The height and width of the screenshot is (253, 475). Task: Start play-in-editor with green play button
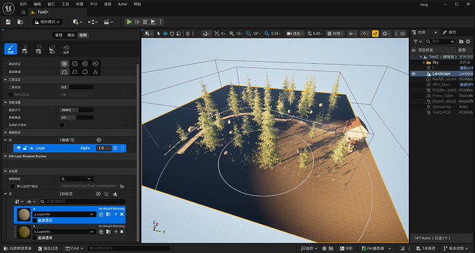coord(129,22)
